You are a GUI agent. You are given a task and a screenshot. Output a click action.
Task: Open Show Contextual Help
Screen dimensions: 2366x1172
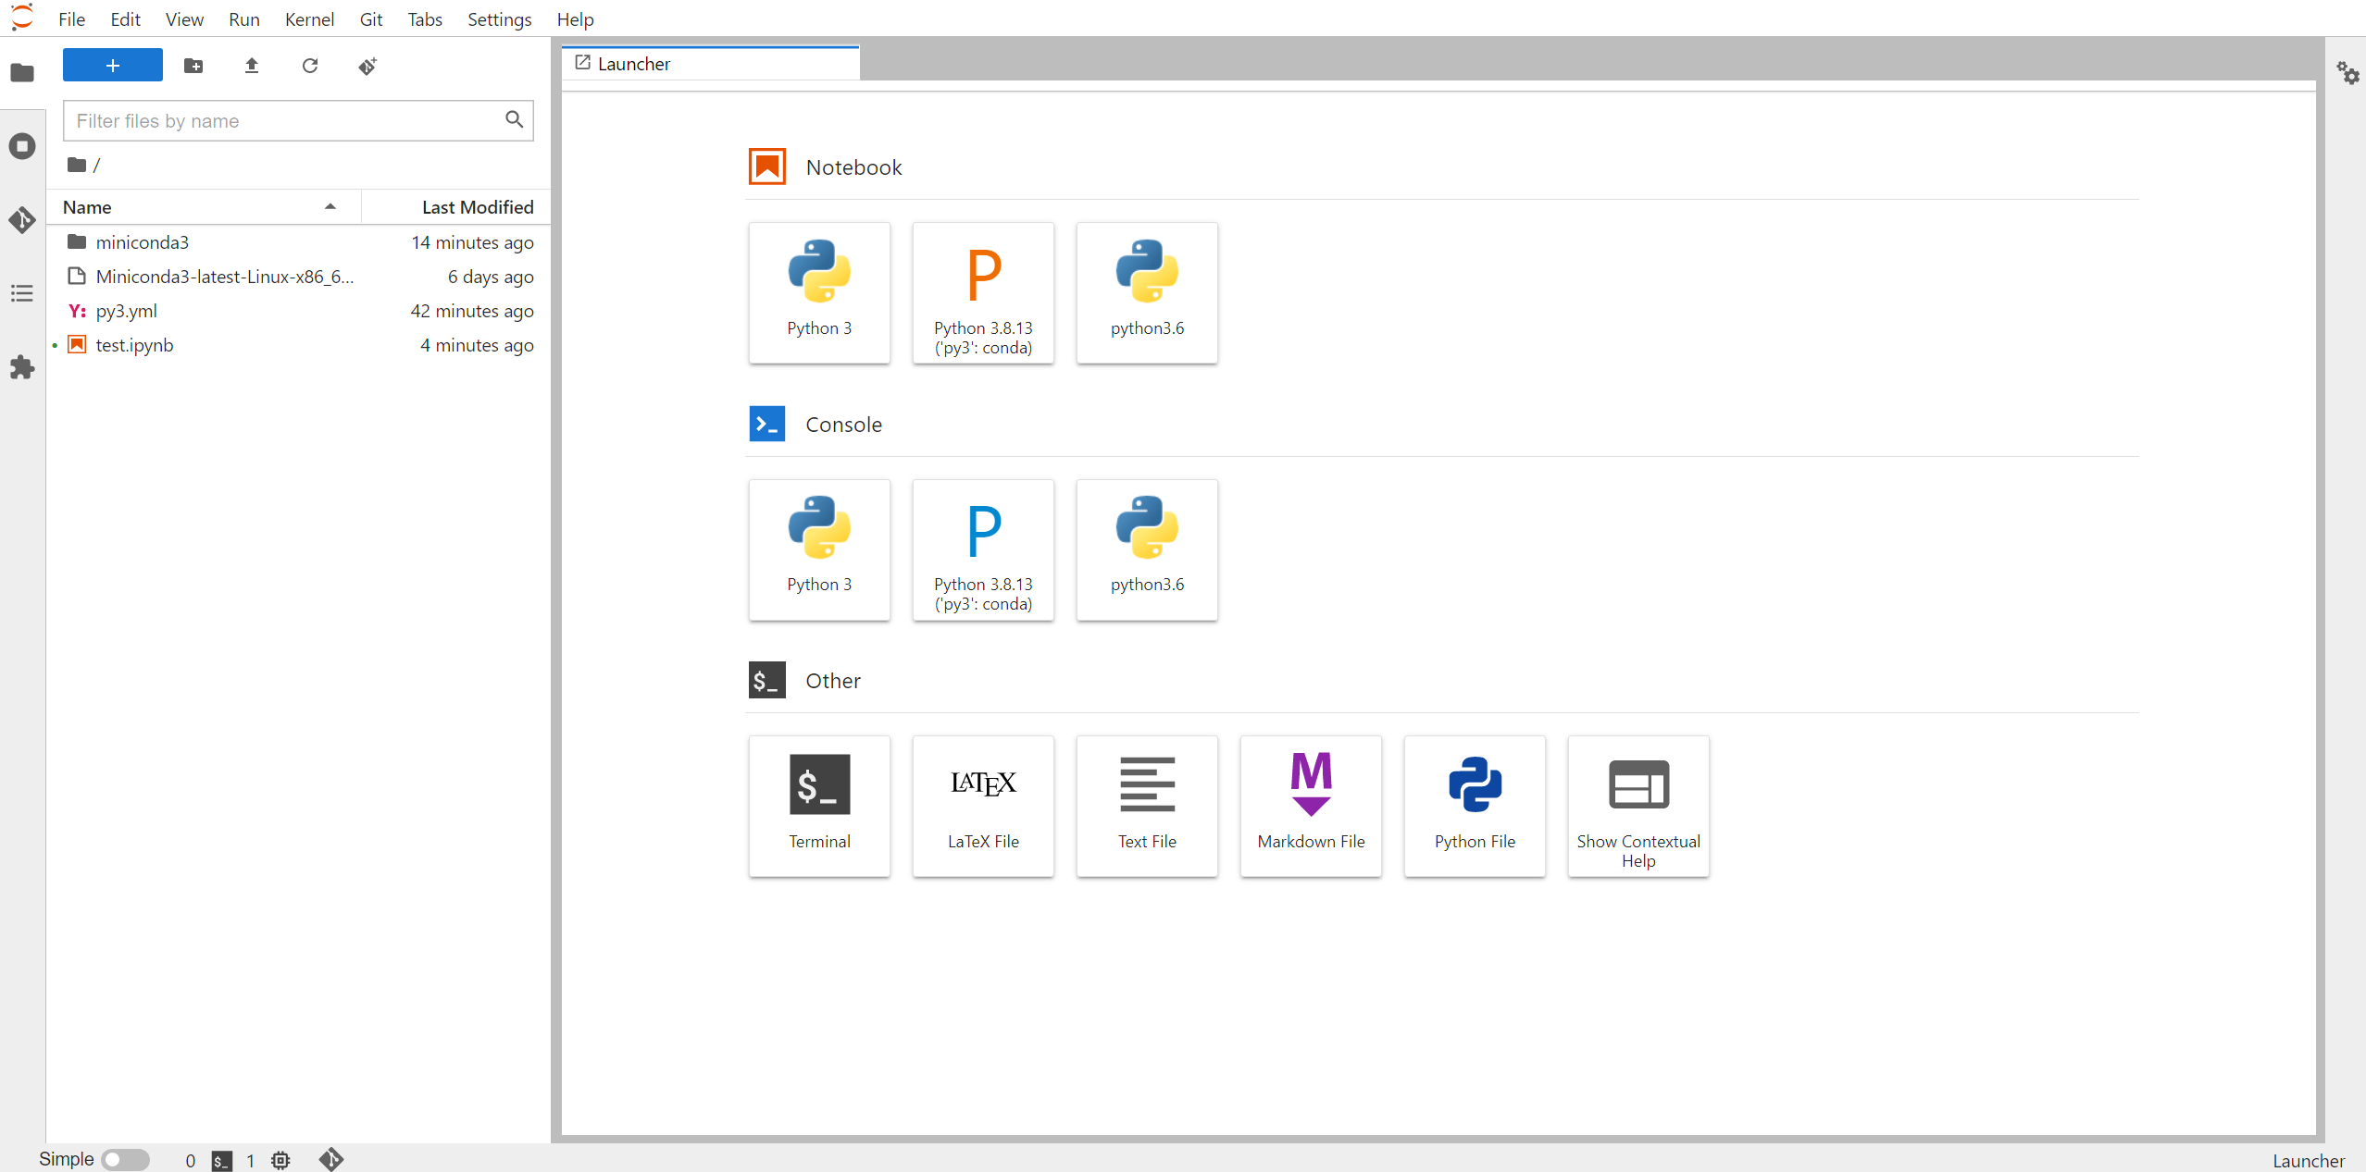click(x=1638, y=806)
